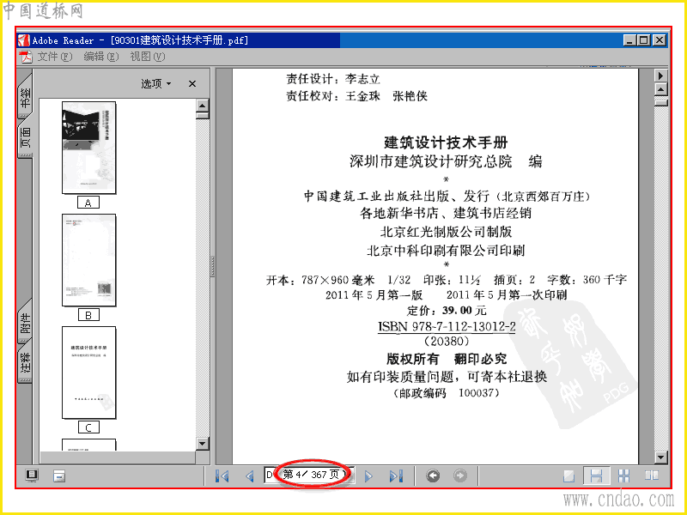The image size is (687, 515).
Task: Jump to last page arrow
Action: pyautogui.click(x=396, y=476)
